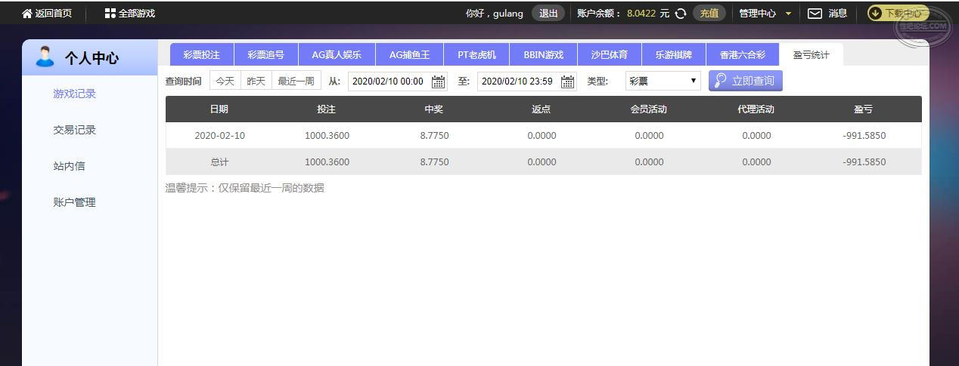Open the start date calendar icon
Viewport: 959px width, 366px height.
click(x=438, y=82)
